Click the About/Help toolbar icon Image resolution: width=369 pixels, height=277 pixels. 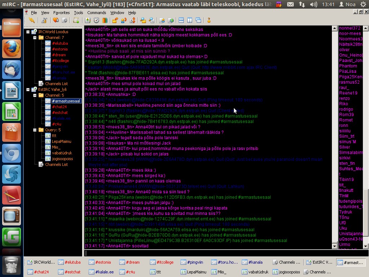[x=209, y=21]
